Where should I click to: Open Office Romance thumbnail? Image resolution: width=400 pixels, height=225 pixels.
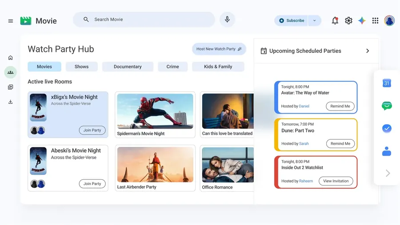click(x=228, y=165)
